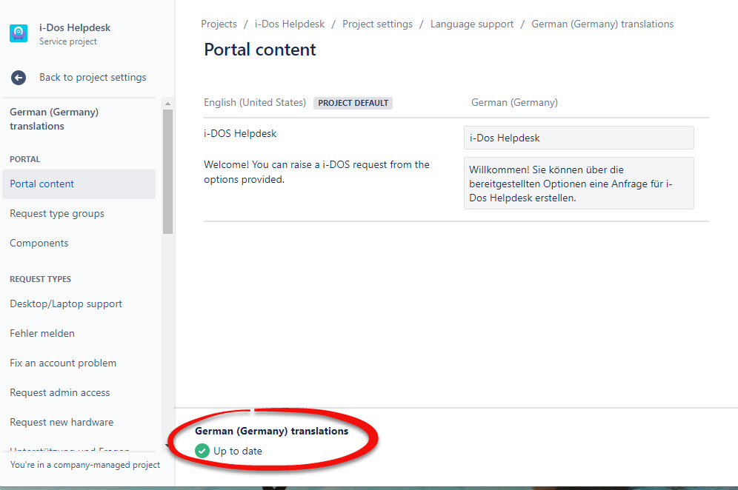This screenshot has height=490, width=738.
Task: Click the Portal content page heading
Action: (x=260, y=50)
